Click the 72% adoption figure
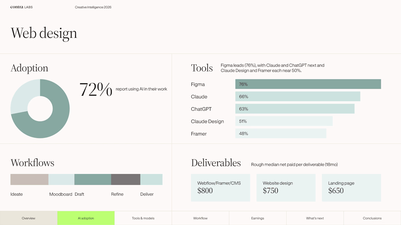This screenshot has width=401, height=225. point(96,89)
